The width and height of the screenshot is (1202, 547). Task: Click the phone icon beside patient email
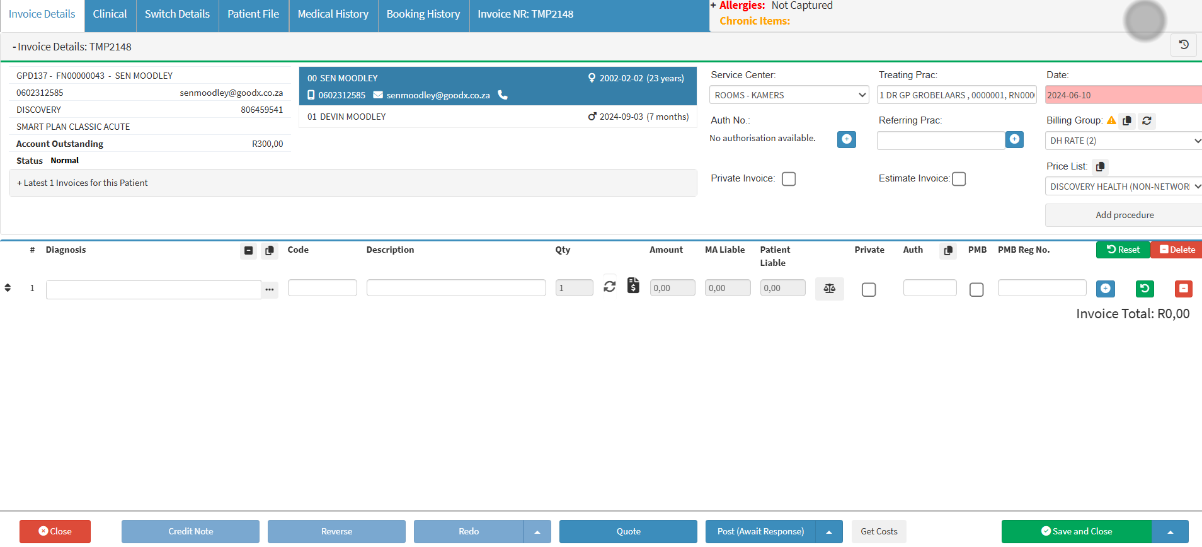coord(503,95)
